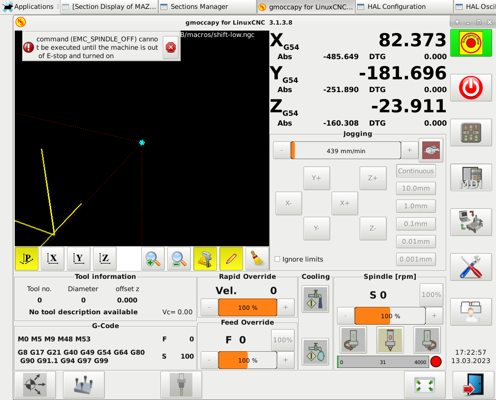Screen dimensions: 496x400
Task: Click the Y axis DRO reading -181.696
Action: click(403, 73)
